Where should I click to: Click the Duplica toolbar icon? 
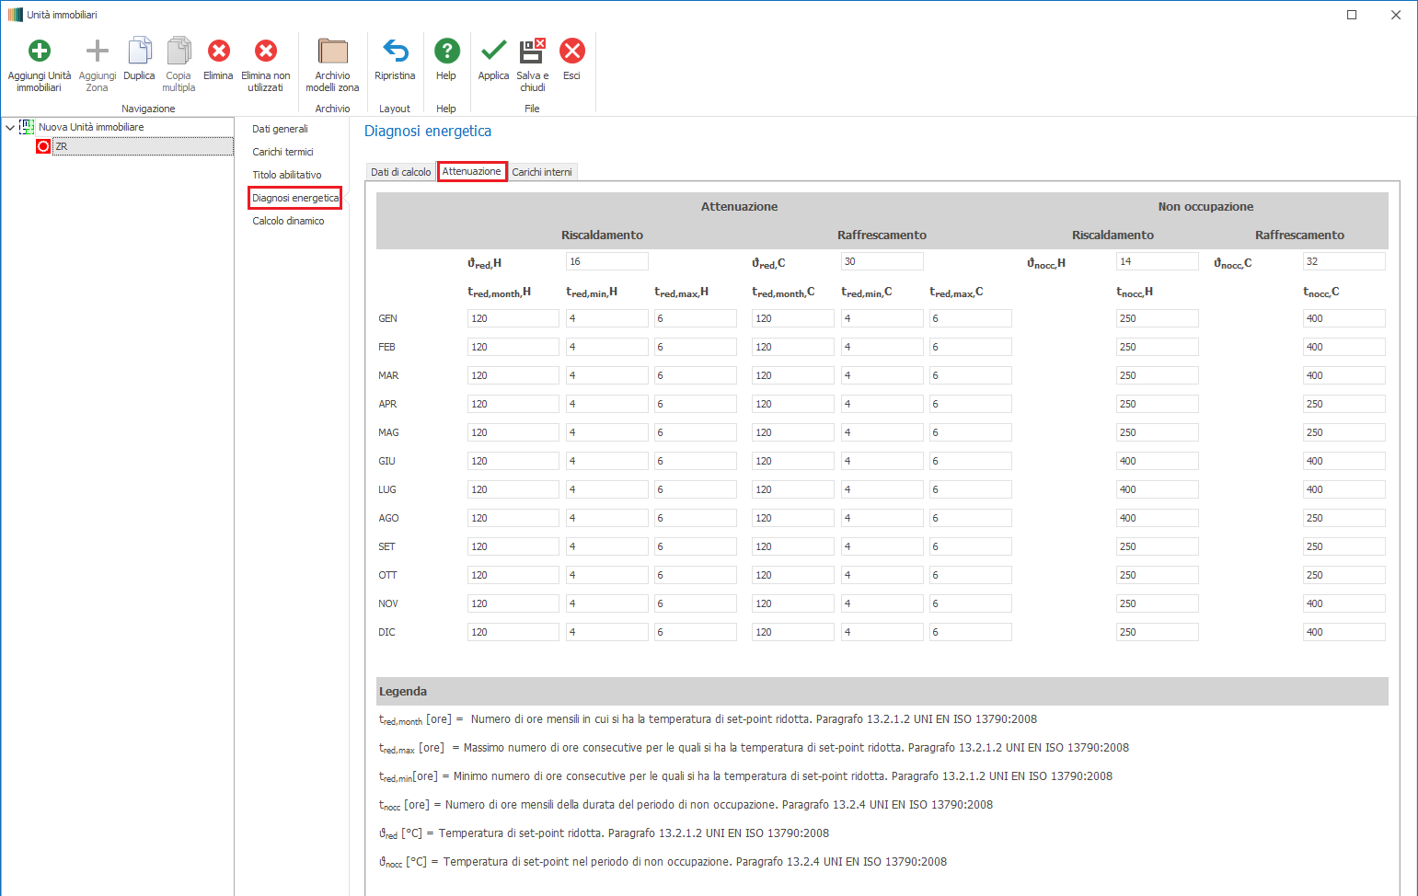point(139,52)
